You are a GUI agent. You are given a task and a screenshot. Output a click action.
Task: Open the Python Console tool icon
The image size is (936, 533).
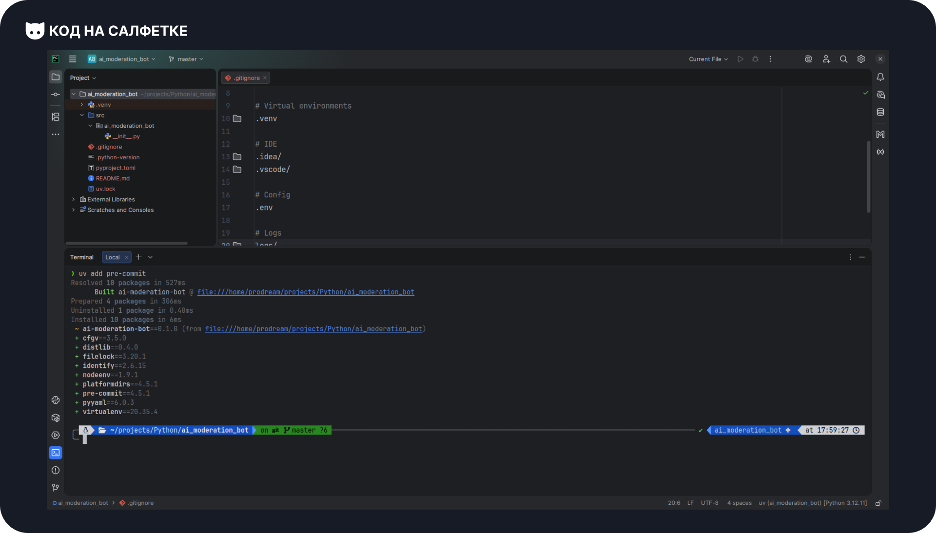click(x=56, y=400)
